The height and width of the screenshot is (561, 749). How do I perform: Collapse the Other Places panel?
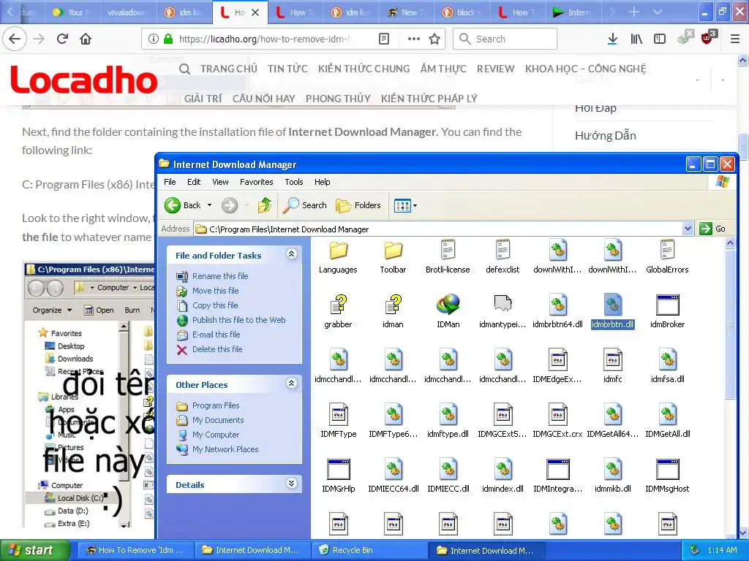click(x=291, y=383)
